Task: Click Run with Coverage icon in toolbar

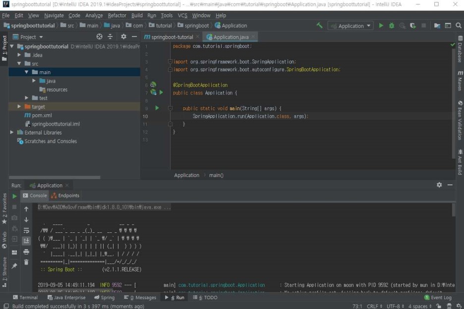Action: 413,26
